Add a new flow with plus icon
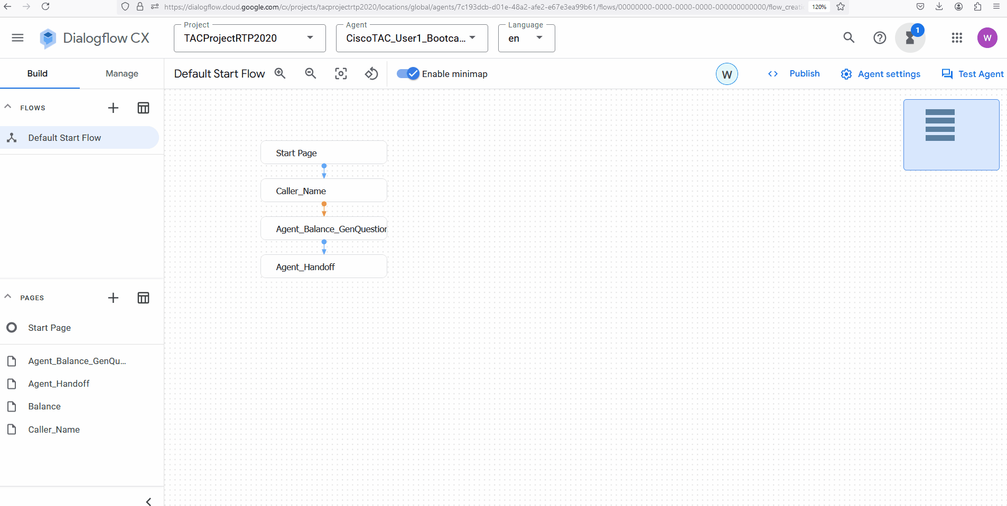This screenshot has height=506, width=1007. tap(113, 108)
